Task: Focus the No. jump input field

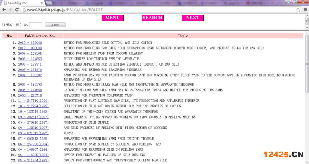Action: coord(36,25)
